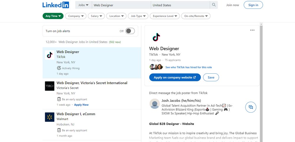The width and height of the screenshot is (295, 142).
Task: Click the "Hoboken, NJ" location text
Action: click(66, 124)
